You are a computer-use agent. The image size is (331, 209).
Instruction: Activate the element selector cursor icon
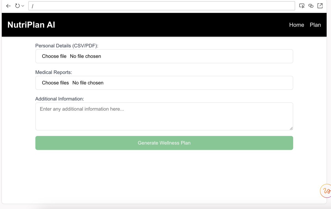pos(302,6)
